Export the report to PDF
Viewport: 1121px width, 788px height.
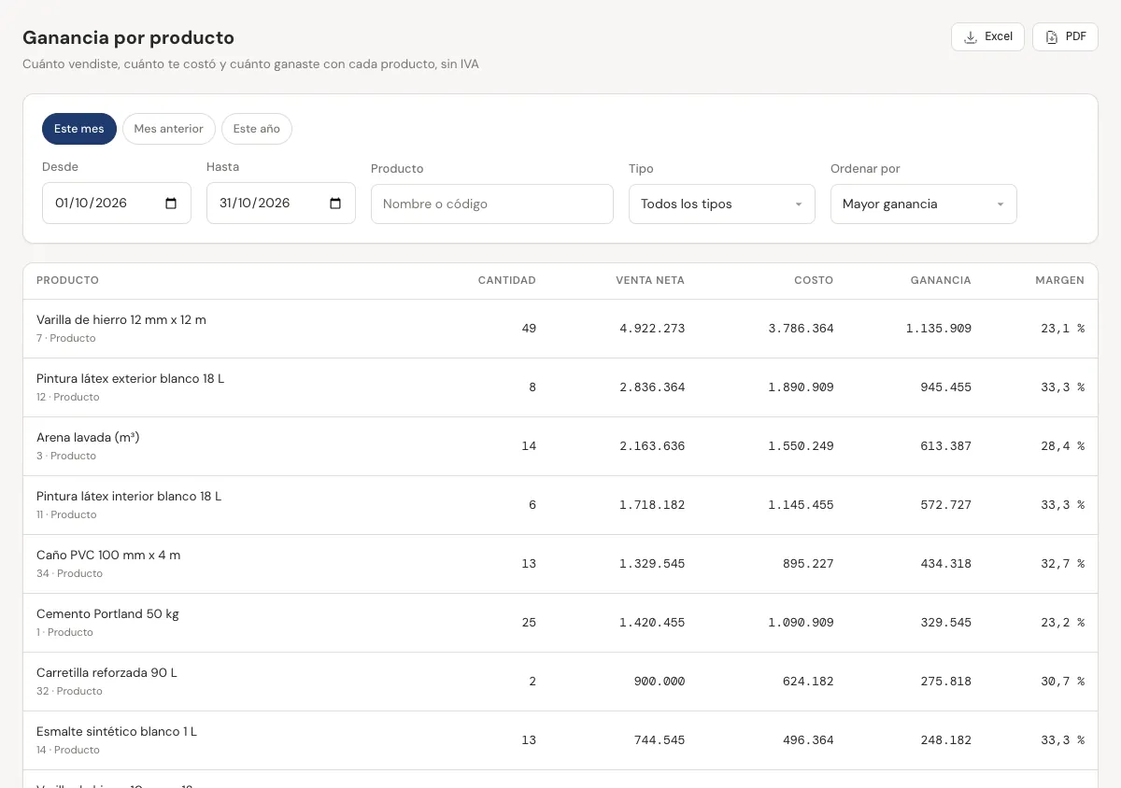click(1065, 36)
